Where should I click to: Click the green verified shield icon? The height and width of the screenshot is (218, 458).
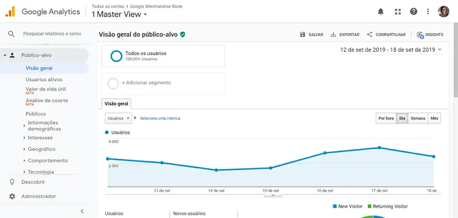point(182,34)
